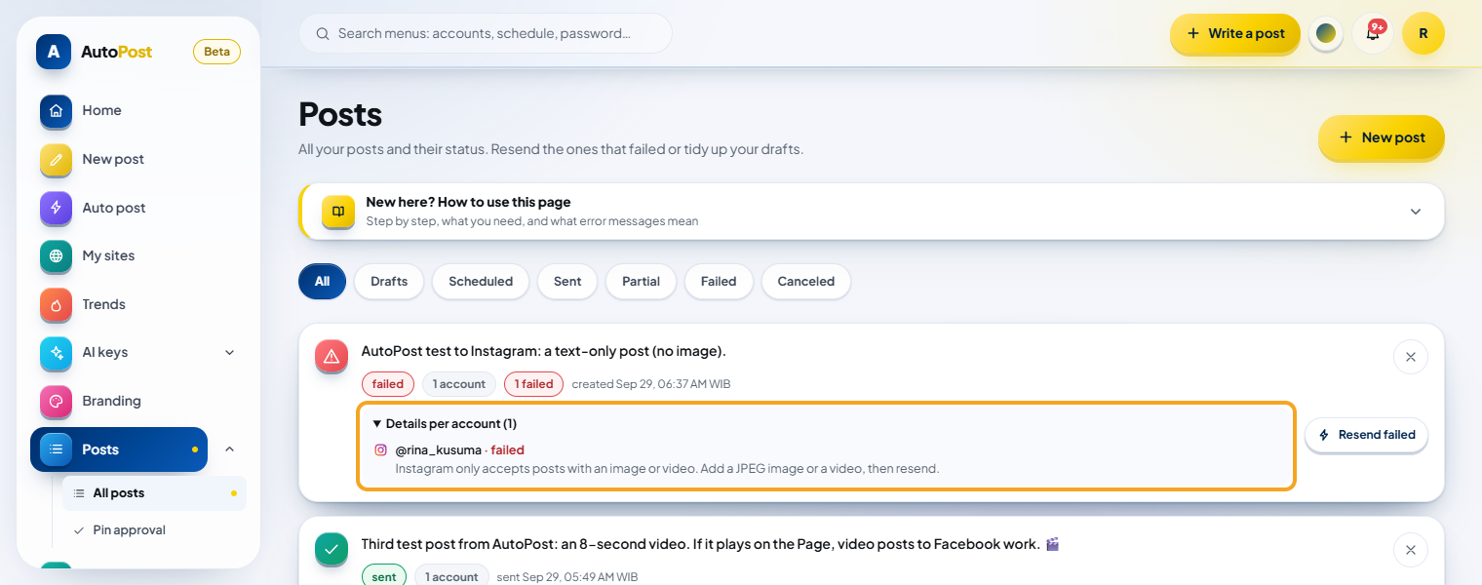This screenshot has width=1482, height=585.
Task: Collapse the Posts submenu chevron
Action: [230, 449]
